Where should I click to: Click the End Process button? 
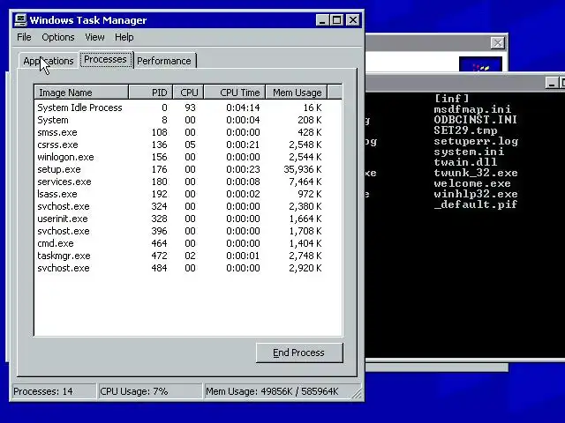tap(299, 352)
